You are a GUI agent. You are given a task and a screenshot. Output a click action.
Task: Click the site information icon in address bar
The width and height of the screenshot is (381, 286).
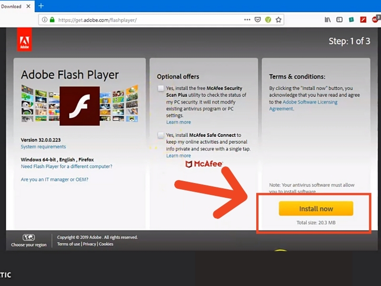[x=44, y=20]
